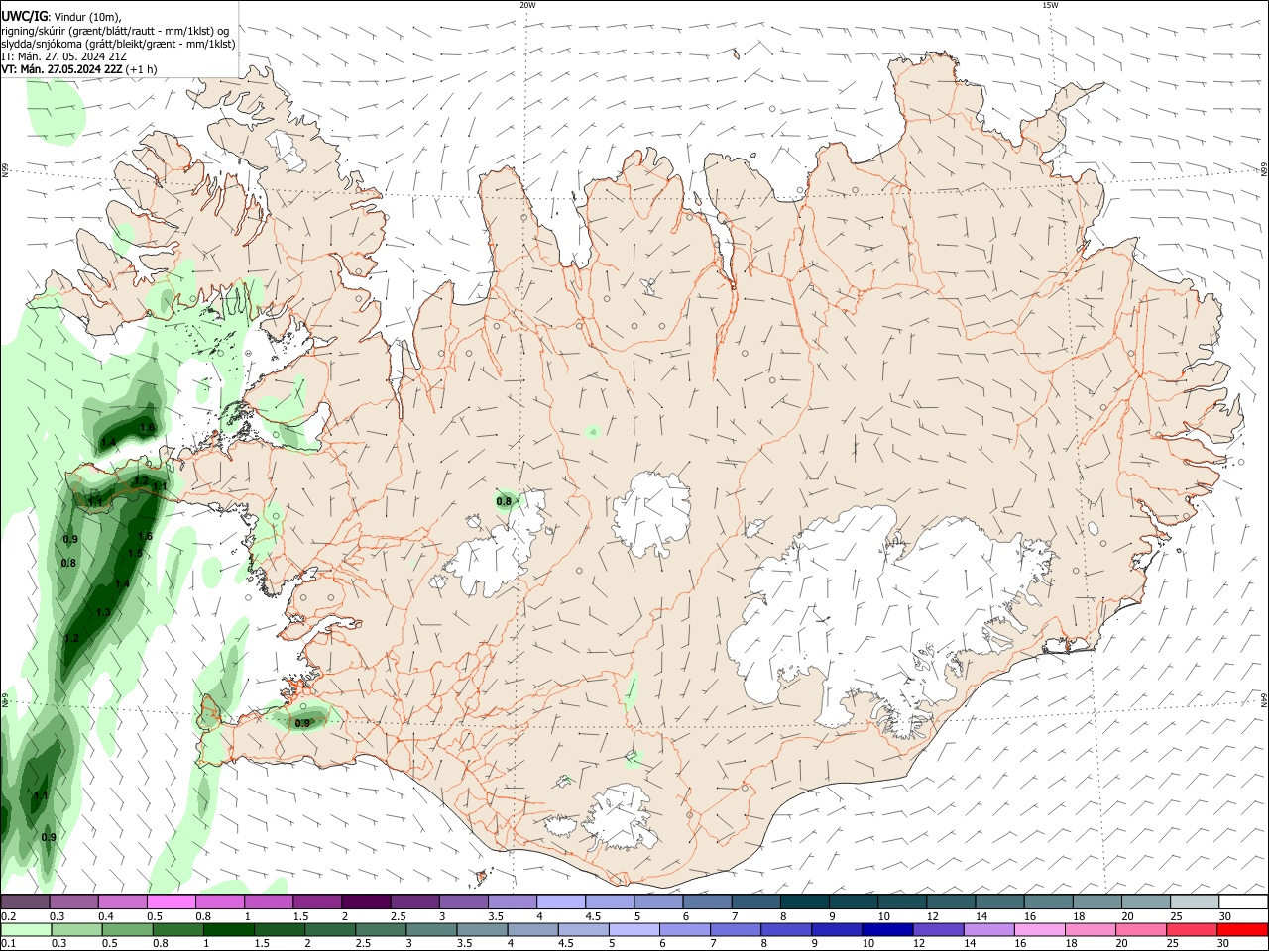Click the 'UWC/IG: Vindur (10m),' title line
Viewport: 1269px width, 951px height.
click(61, 17)
